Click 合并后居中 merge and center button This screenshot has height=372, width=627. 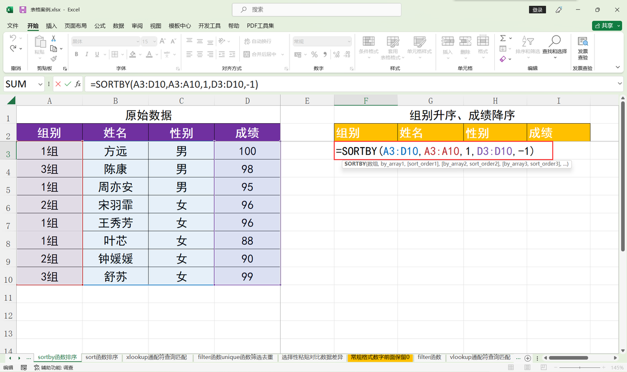(x=261, y=54)
